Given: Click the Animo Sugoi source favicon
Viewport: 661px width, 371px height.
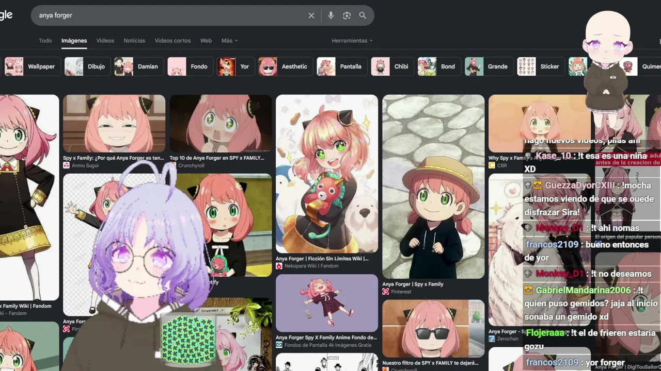Looking at the screenshot, I should pos(66,165).
